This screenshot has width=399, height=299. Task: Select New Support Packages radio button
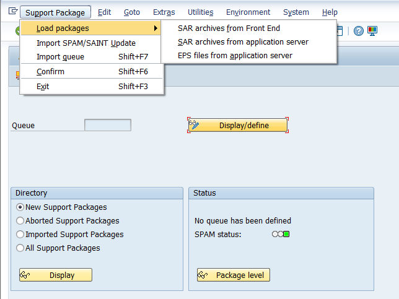20,207
